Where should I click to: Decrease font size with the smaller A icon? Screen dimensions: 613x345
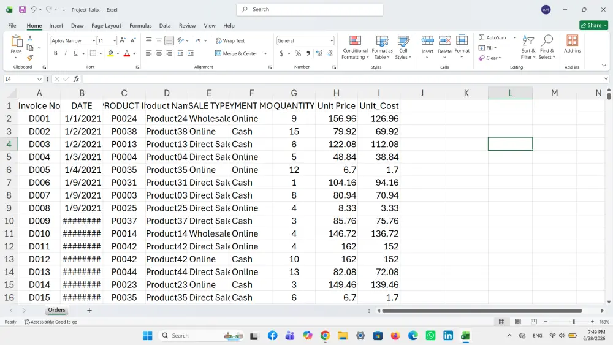click(x=133, y=40)
